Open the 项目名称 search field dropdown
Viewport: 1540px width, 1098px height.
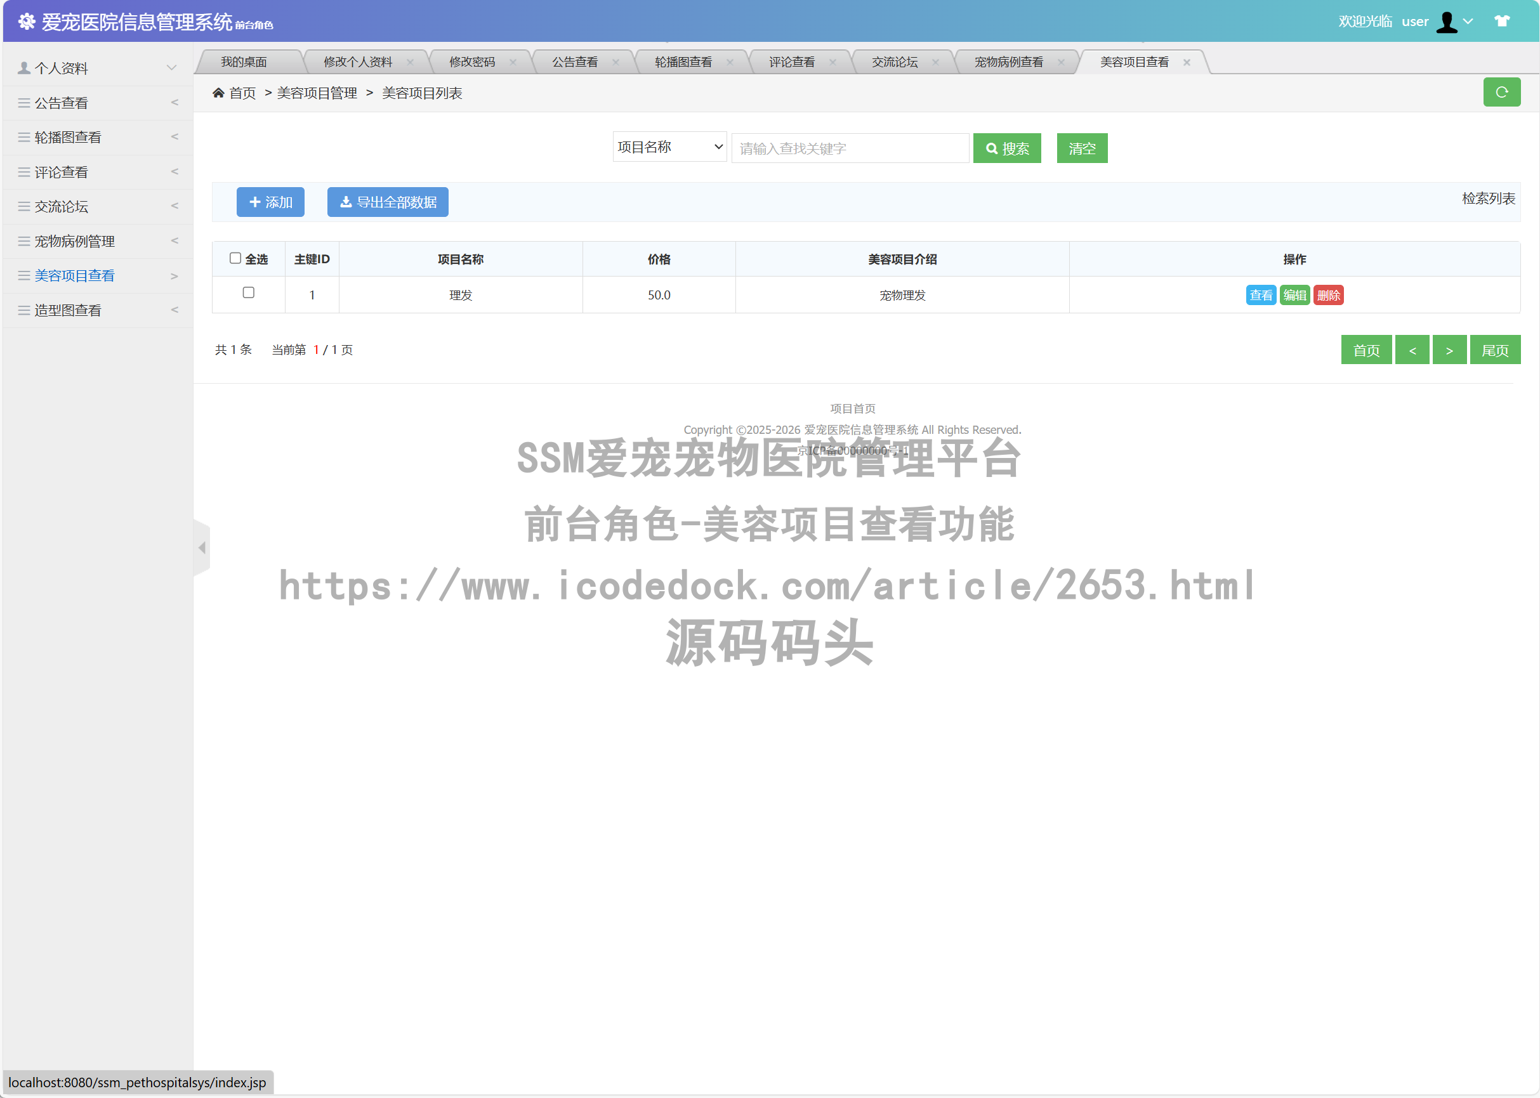tap(669, 147)
